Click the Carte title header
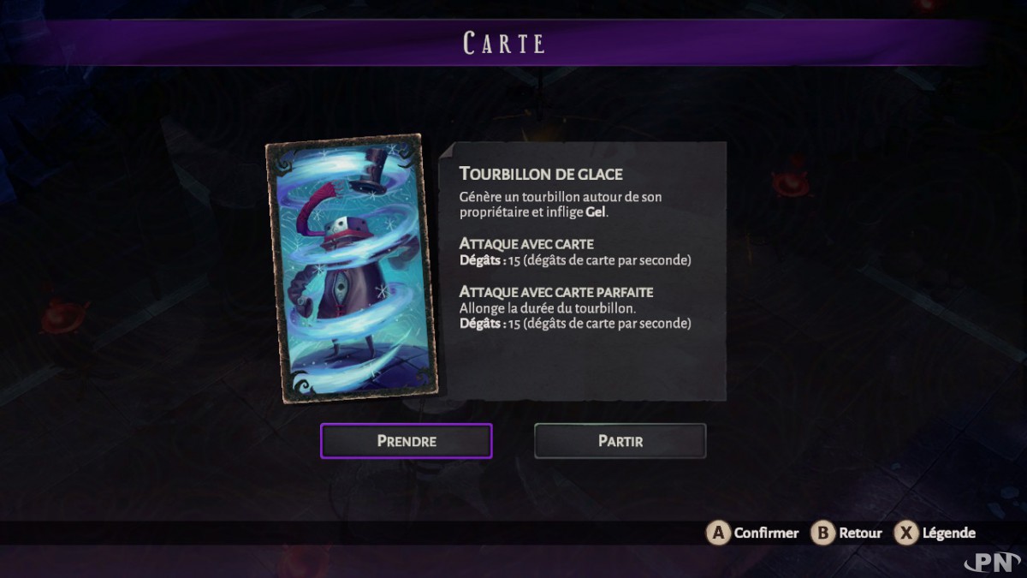This screenshot has width=1027, height=578. click(505, 43)
